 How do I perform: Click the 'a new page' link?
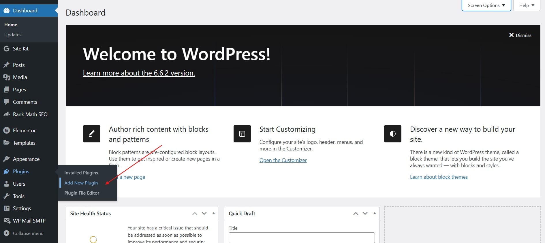tap(132, 177)
